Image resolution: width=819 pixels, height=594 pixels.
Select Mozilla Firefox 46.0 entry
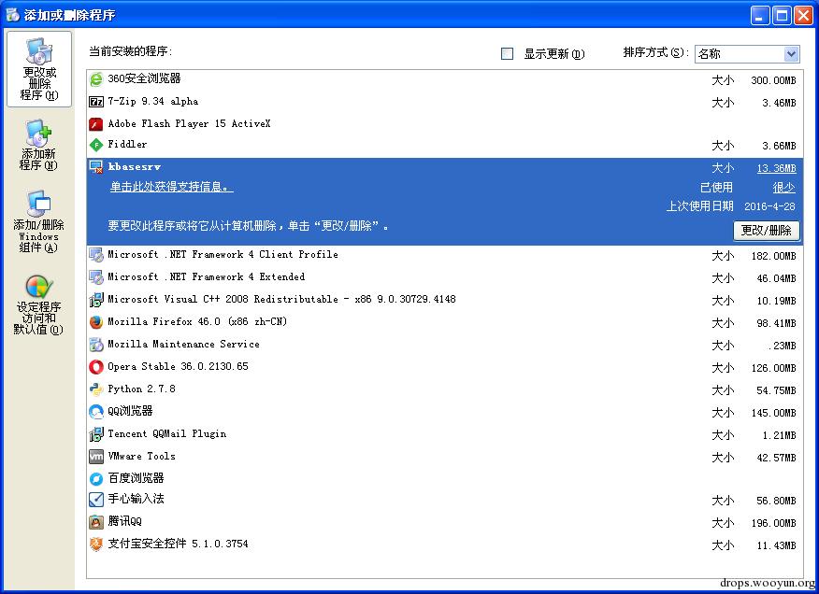pyautogui.click(x=197, y=321)
